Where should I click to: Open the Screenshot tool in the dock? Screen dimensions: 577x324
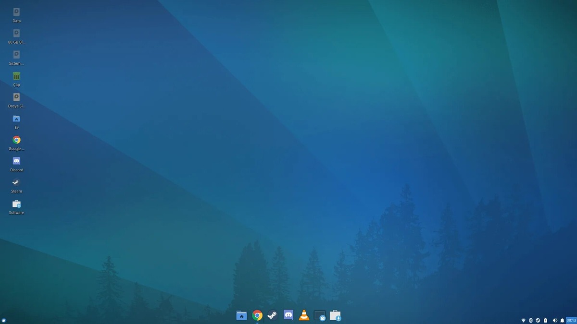pos(320,315)
